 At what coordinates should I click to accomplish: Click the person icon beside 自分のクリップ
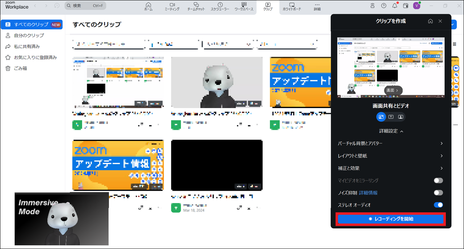point(8,35)
